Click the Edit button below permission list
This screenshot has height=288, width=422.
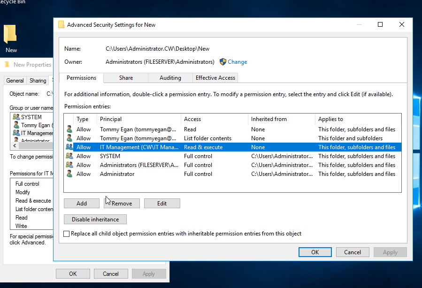(x=162, y=204)
